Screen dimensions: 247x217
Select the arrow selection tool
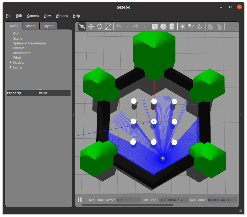(82, 26)
